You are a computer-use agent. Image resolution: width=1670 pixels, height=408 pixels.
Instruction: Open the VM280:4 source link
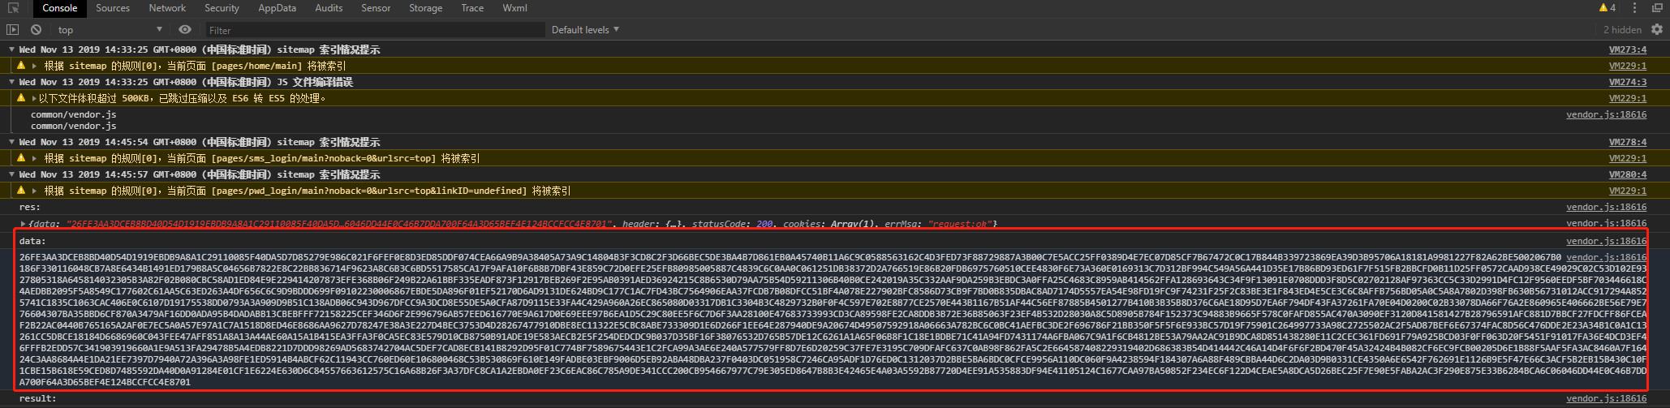pyautogui.click(x=1628, y=174)
